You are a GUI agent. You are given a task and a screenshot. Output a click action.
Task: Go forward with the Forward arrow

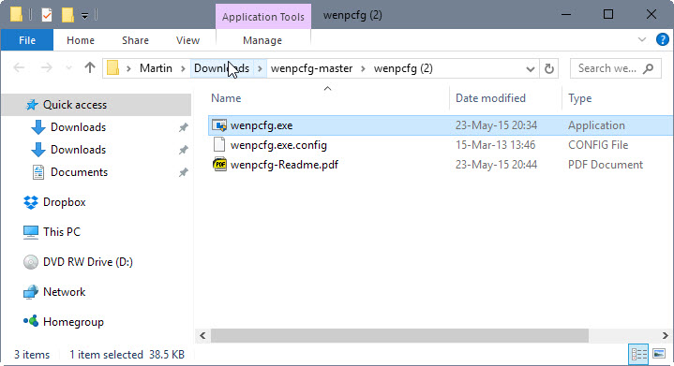click(x=46, y=67)
